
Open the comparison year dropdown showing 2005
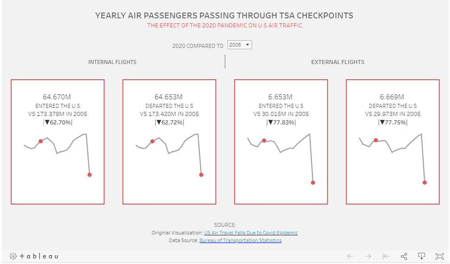(240, 45)
